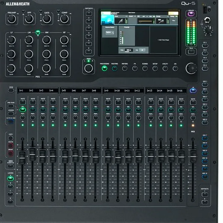Select the Mix 6 key
The height and width of the screenshot is (223, 223).
[x=205, y=123]
